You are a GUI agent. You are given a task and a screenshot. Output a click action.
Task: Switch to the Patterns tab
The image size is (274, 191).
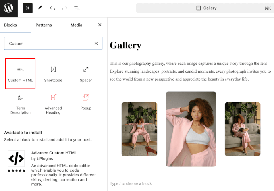pos(44,25)
